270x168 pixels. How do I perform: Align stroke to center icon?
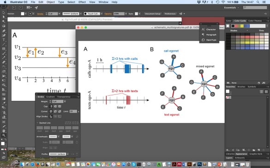51,116
